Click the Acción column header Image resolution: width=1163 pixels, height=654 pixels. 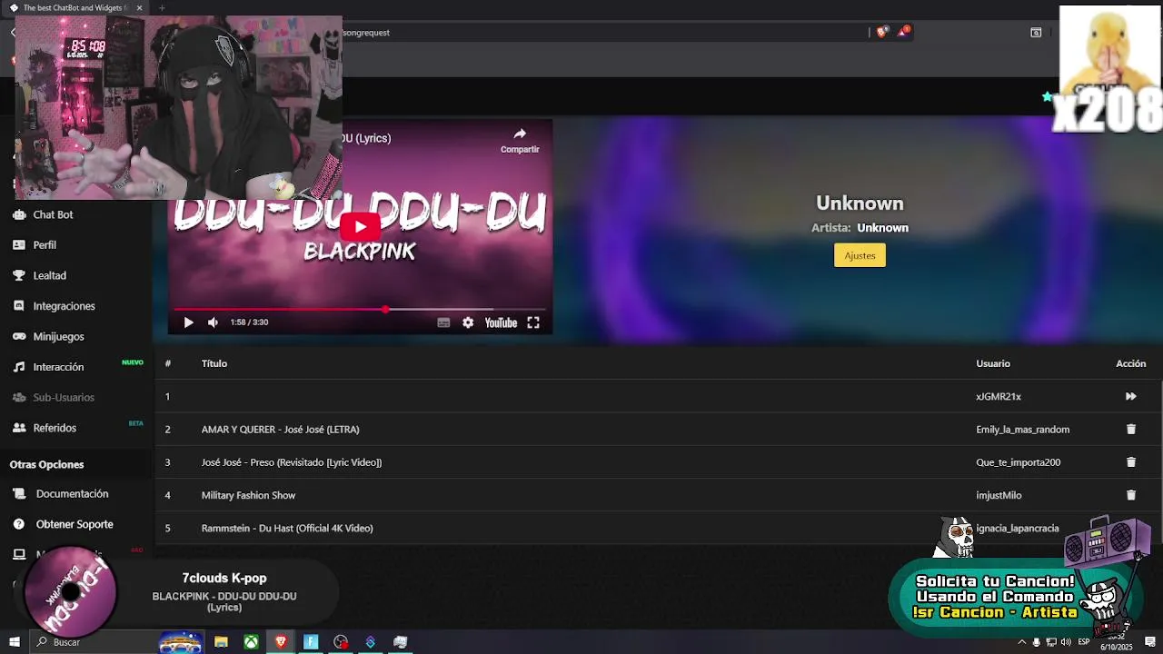pyautogui.click(x=1130, y=363)
